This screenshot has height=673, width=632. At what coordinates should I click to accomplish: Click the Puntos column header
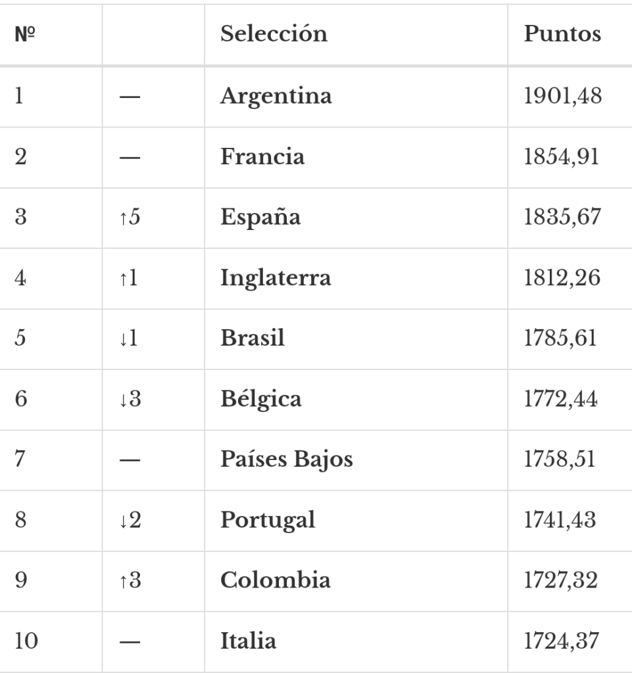[x=562, y=34]
